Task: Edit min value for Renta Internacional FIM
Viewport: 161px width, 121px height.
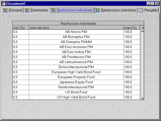Action: point(21,87)
